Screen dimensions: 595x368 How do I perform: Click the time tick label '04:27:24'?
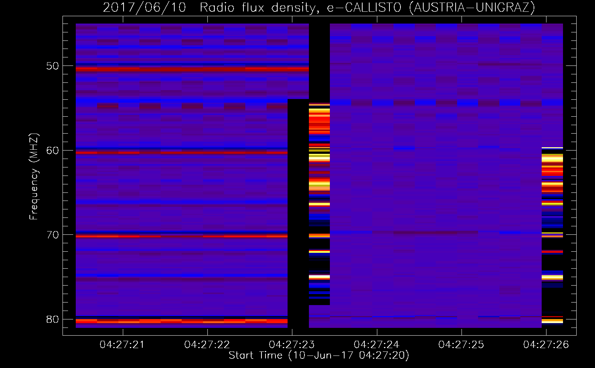[377, 345]
